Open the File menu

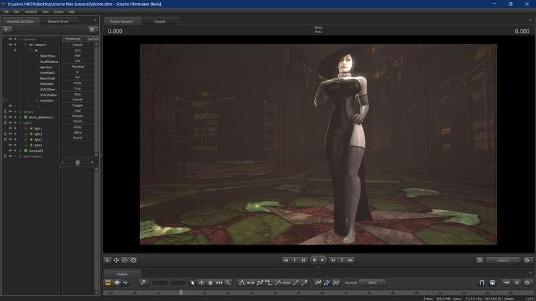[7, 11]
